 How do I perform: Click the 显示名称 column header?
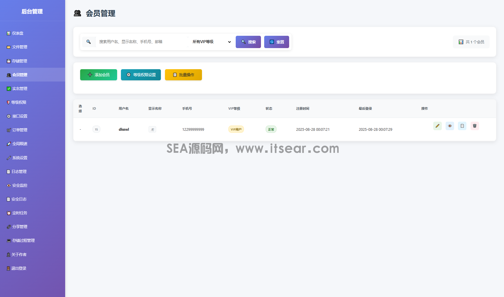click(x=155, y=108)
